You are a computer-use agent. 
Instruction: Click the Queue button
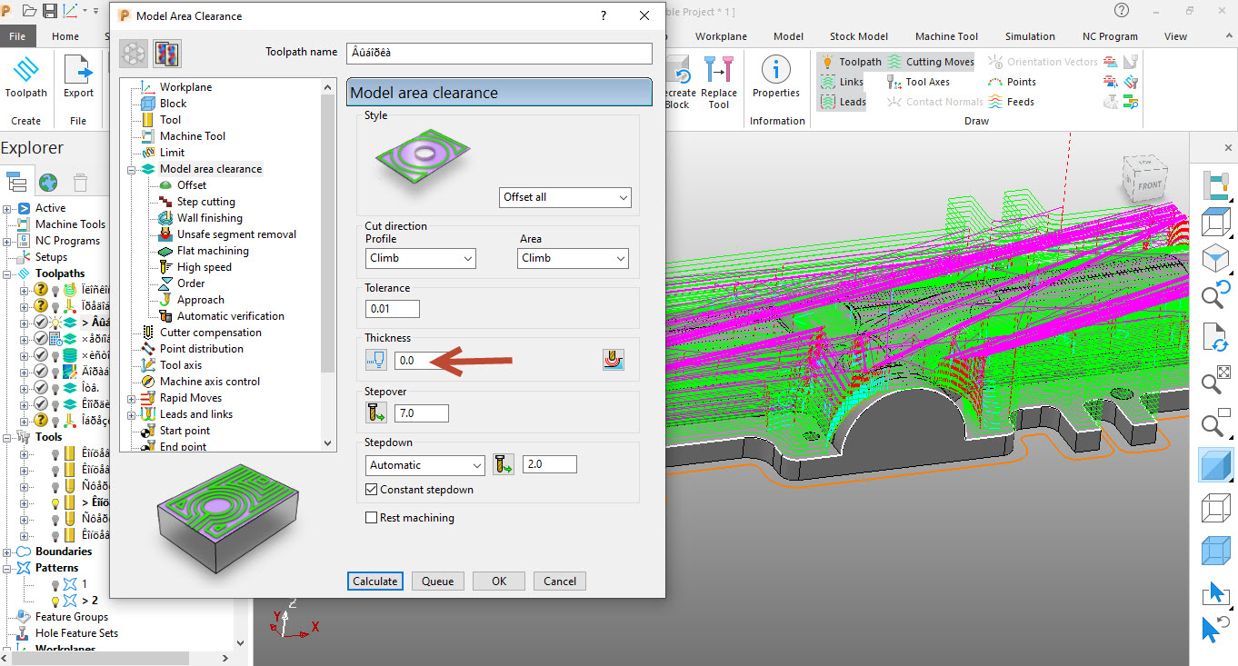click(437, 582)
